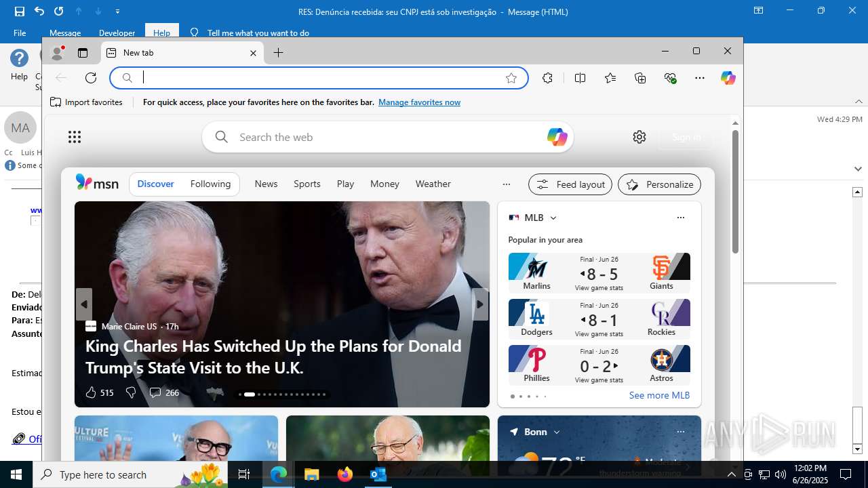Click the Personalize button

click(659, 184)
